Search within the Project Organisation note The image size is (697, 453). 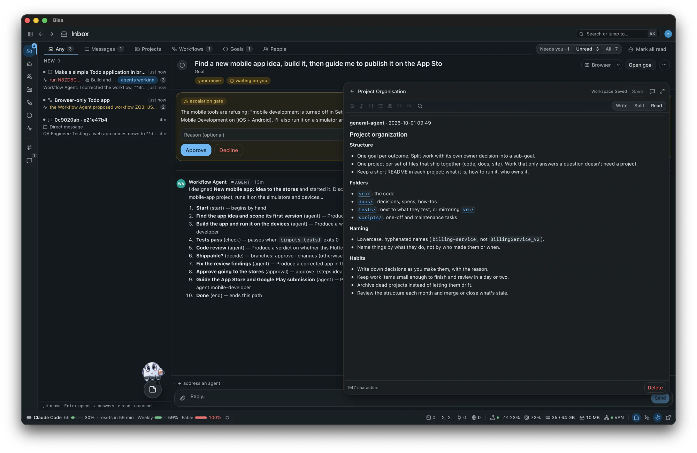coord(420,106)
